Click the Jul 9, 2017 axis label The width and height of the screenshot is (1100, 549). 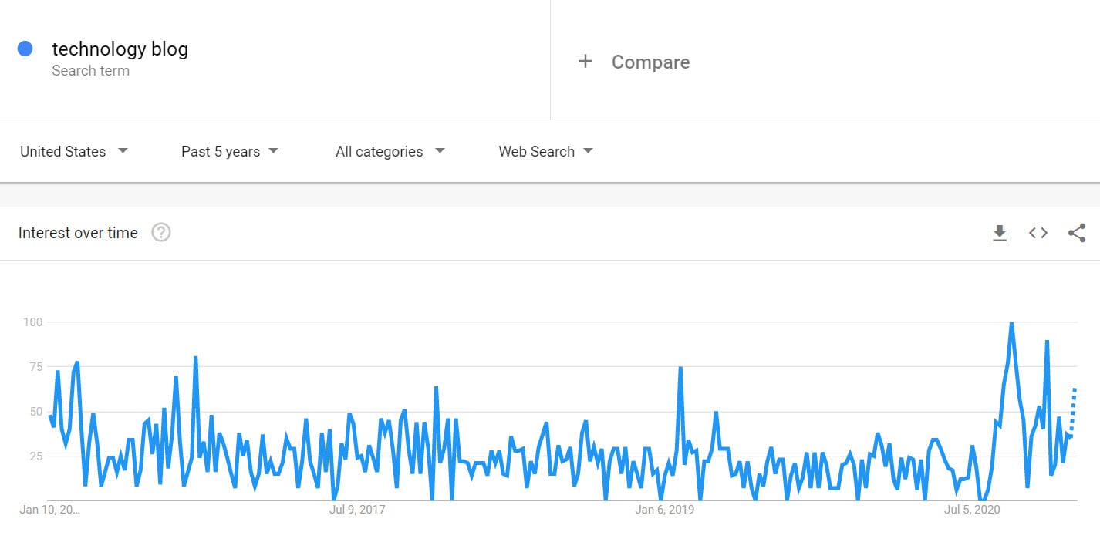pyautogui.click(x=357, y=510)
